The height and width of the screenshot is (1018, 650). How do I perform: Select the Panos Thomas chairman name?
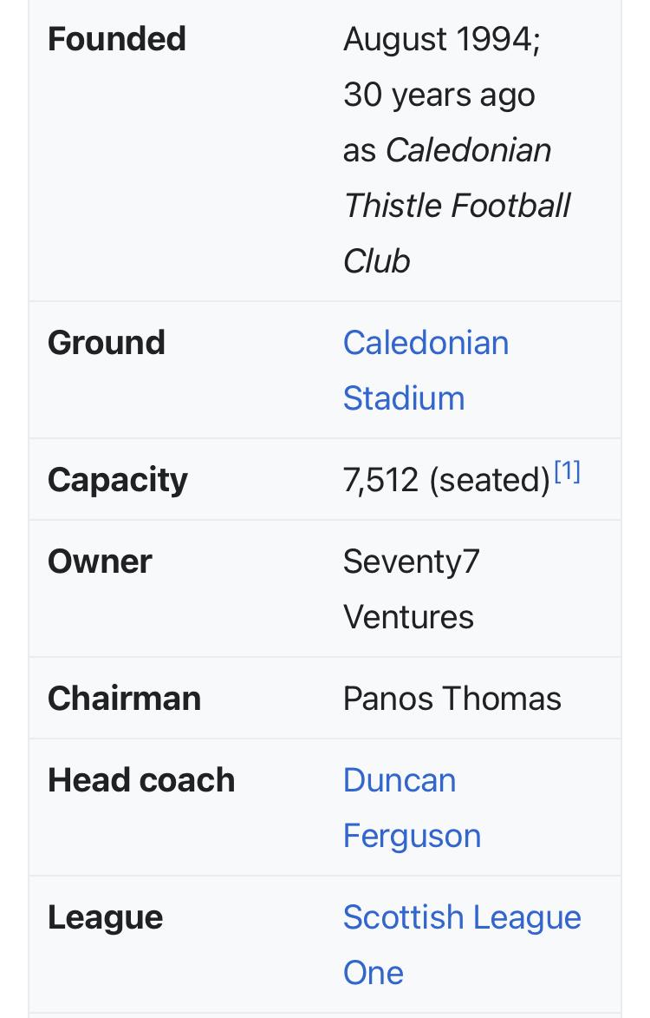click(x=452, y=699)
